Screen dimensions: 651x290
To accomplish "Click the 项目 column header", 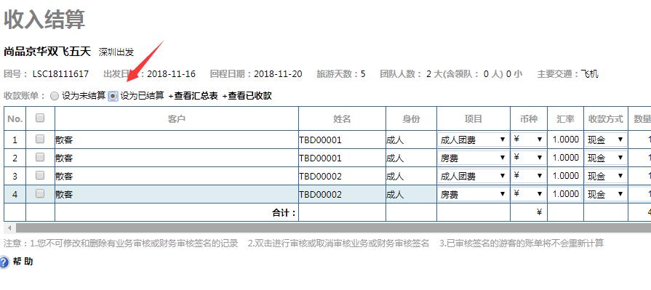I will coord(474,119).
